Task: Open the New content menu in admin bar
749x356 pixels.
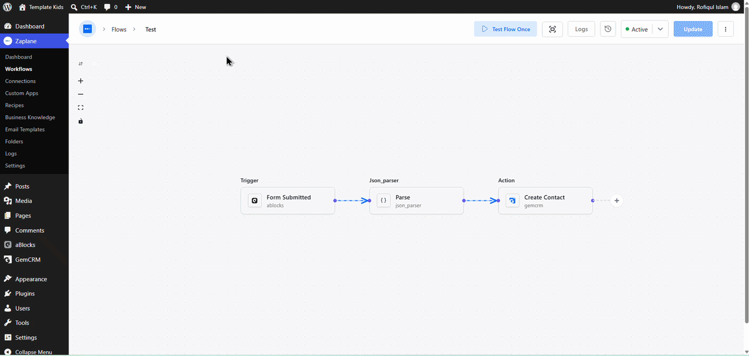Action: tap(135, 7)
